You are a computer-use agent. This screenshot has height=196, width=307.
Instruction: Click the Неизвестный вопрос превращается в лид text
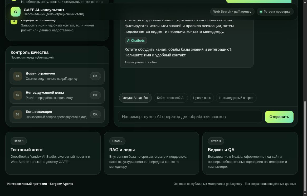(x=56, y=117)
